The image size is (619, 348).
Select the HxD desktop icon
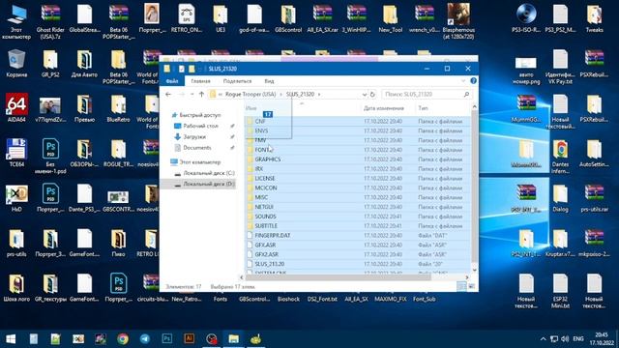point(16,198)
